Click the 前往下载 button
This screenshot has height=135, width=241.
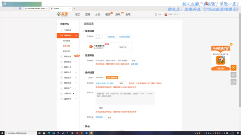point(123,47)
